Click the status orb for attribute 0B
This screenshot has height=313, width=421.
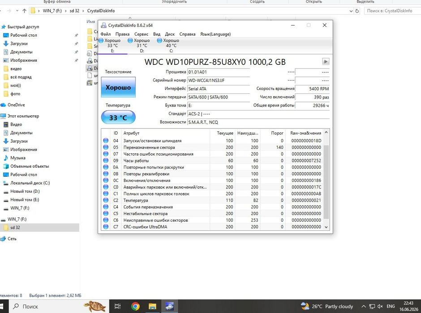click(x=106, y=173)
